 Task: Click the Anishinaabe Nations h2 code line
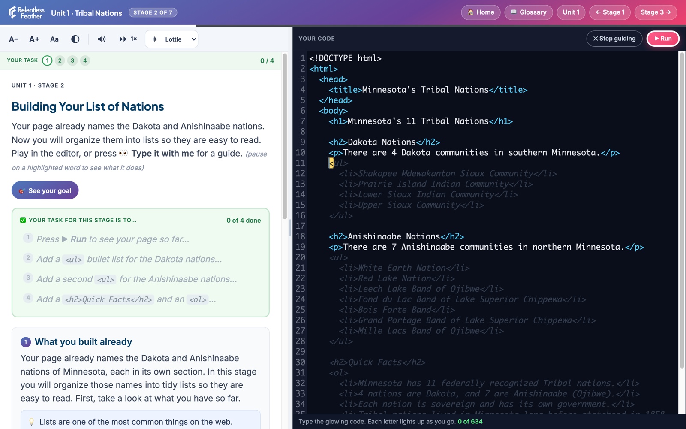396,236
